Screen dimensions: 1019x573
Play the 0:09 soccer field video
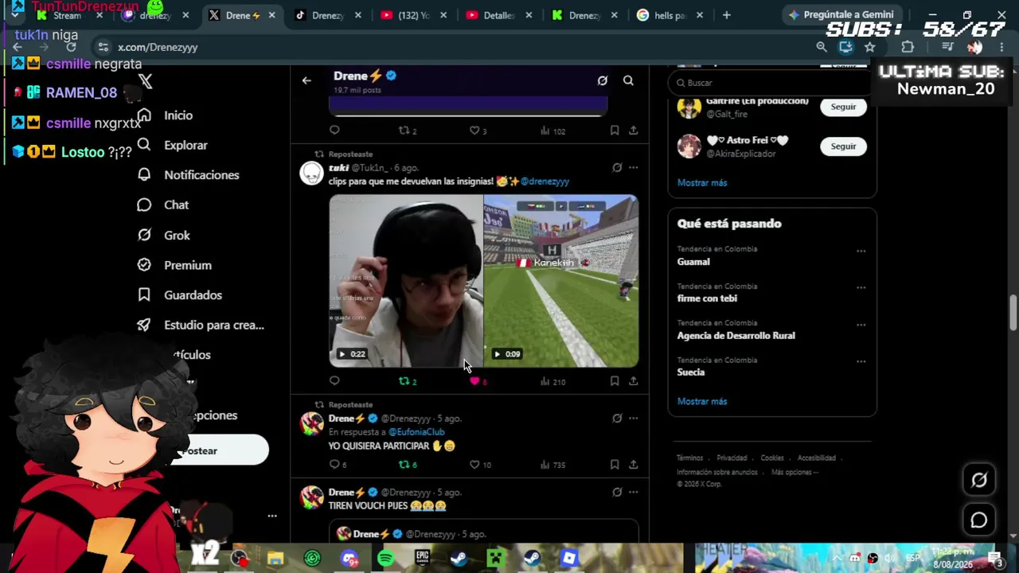[x=561, y=281]
